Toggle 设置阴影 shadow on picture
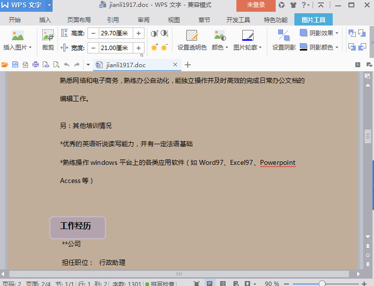The height and width of the screenshot is (286, 374). 284,40
